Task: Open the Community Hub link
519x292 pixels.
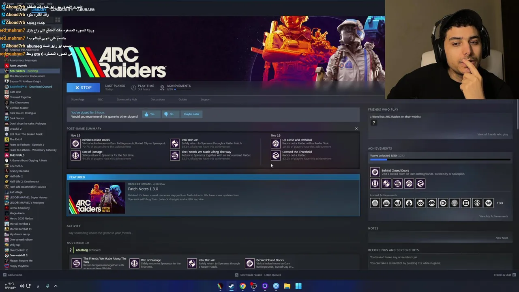Action: [127, 99]
